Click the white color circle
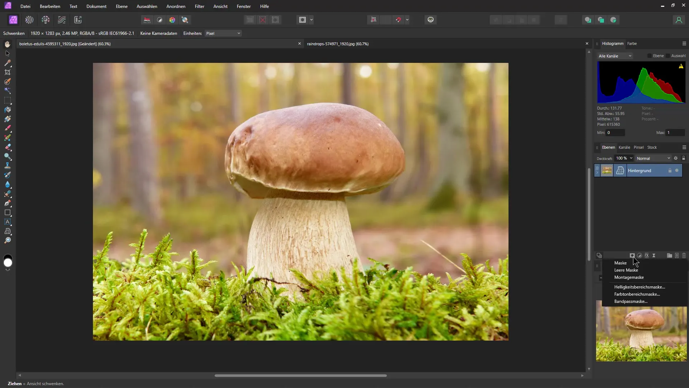The height and width of the screenshot is (388, 689). pyautogui.click(x=8, y=263)
